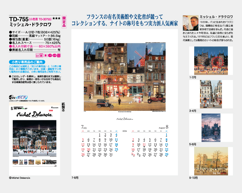Click the サイズ A/2切・7枚 spec line
The image size is (242, 193).
coord(35,32)
